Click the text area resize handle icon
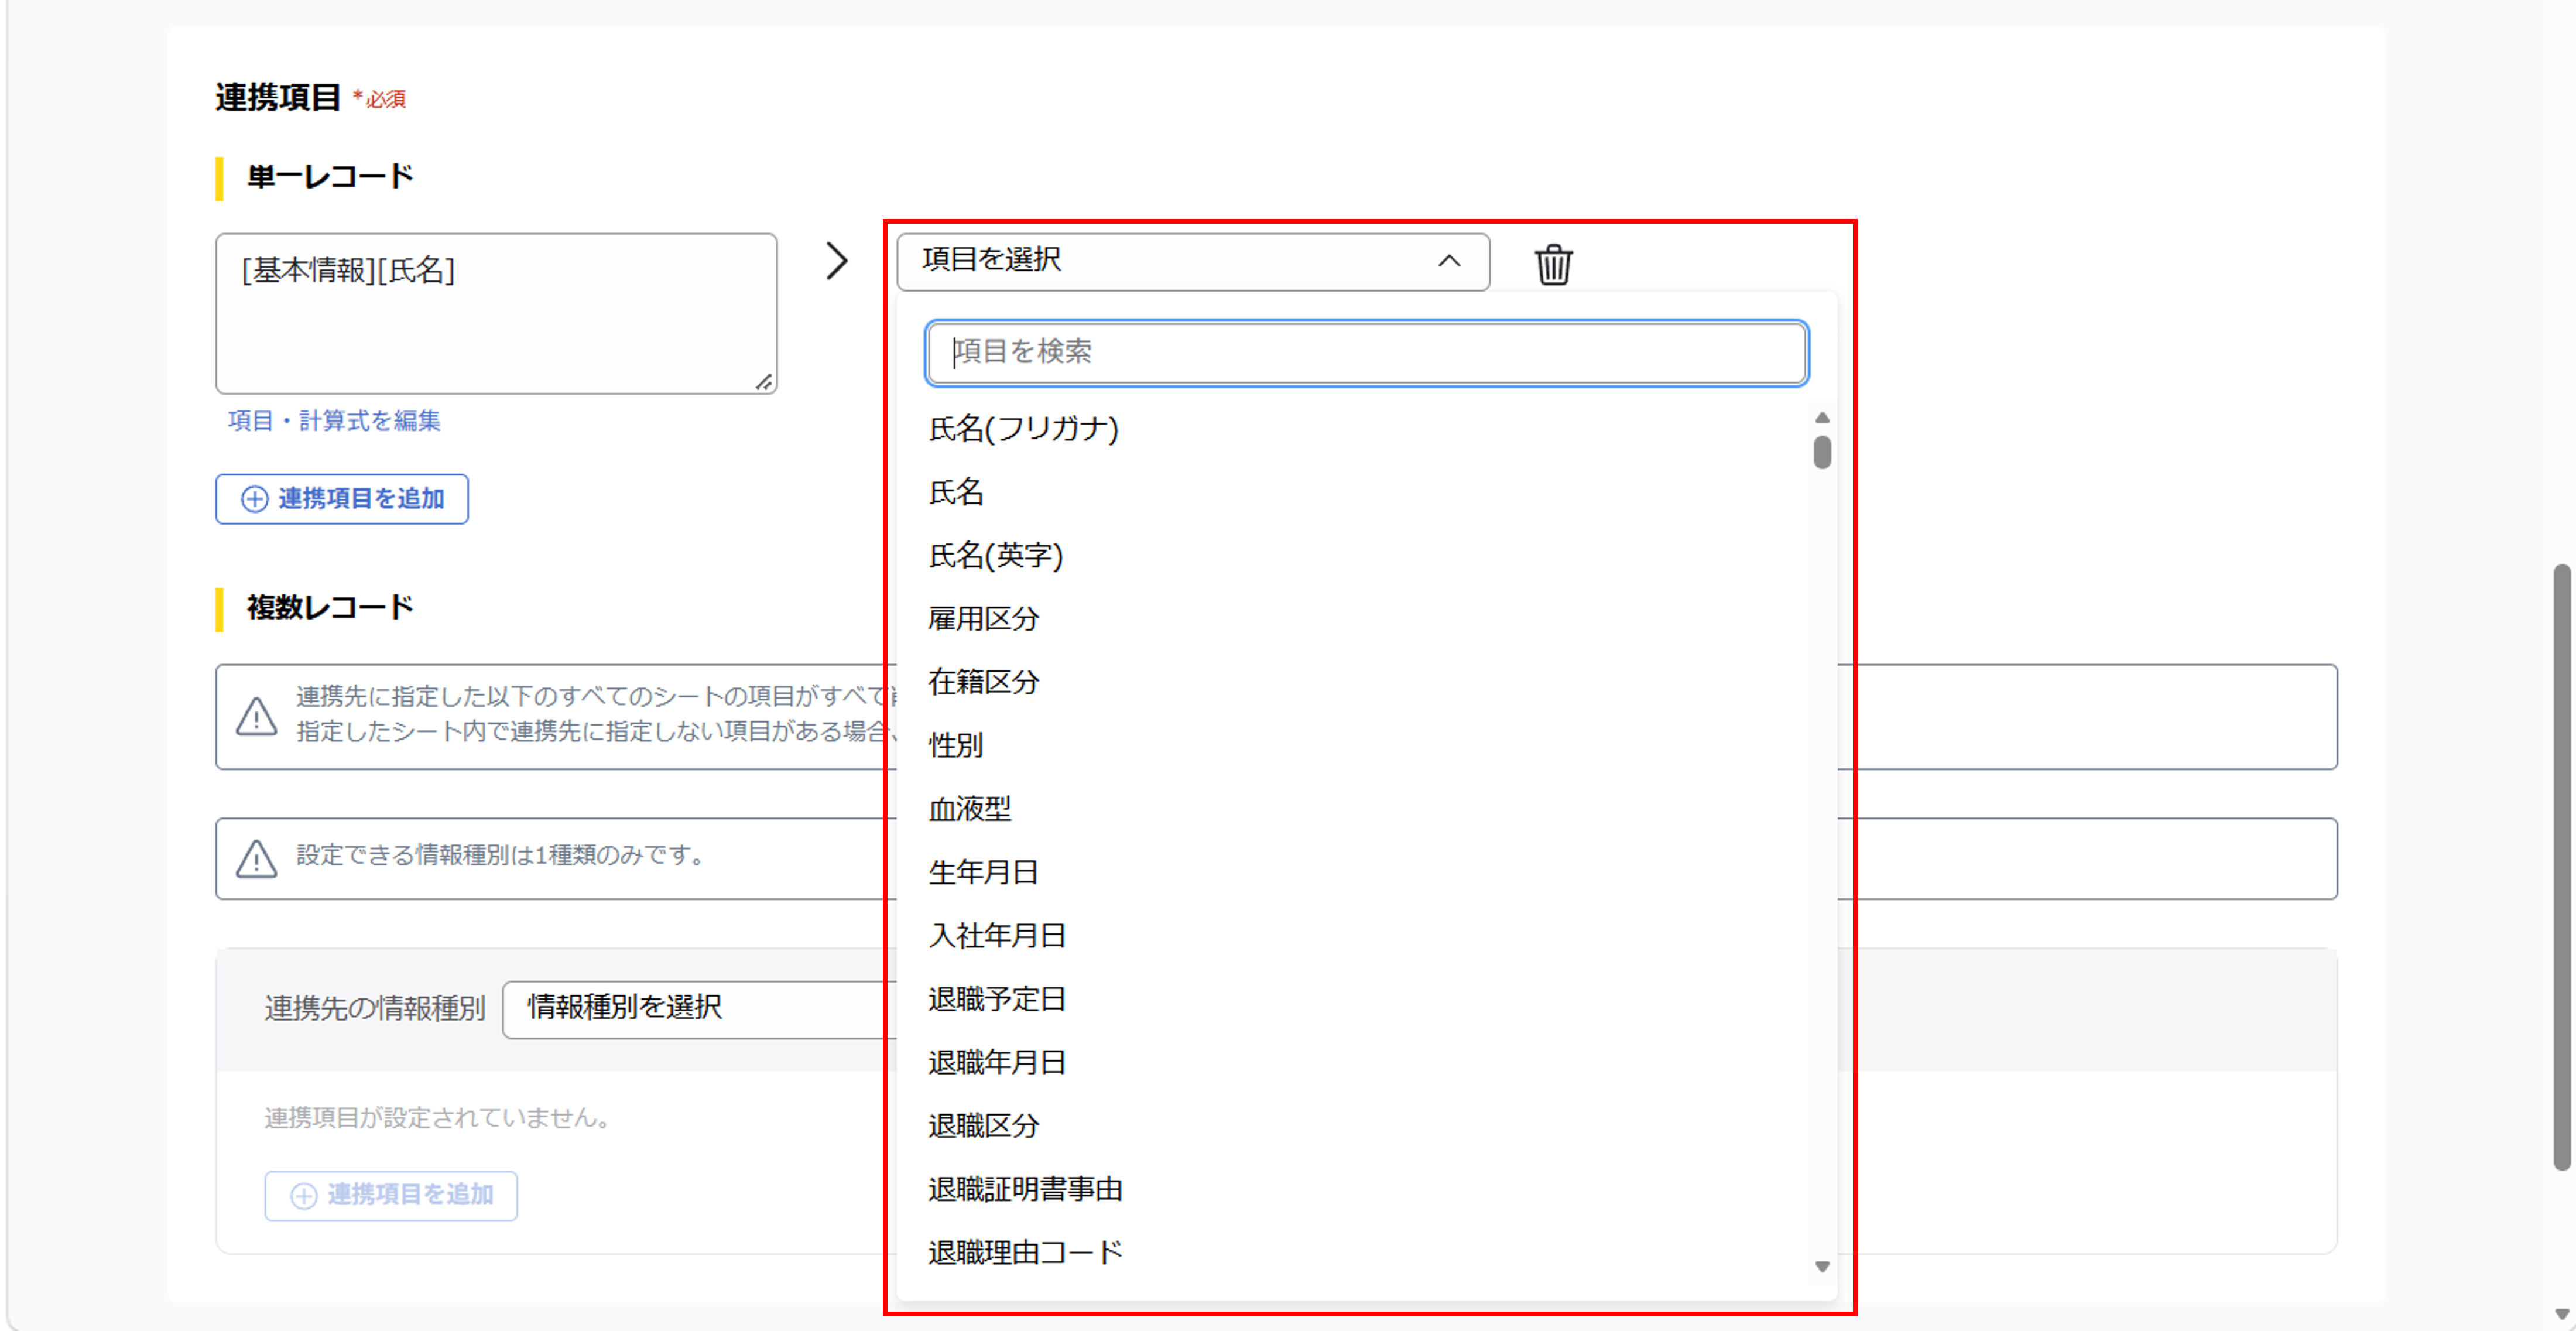 (x=764, y=381)
